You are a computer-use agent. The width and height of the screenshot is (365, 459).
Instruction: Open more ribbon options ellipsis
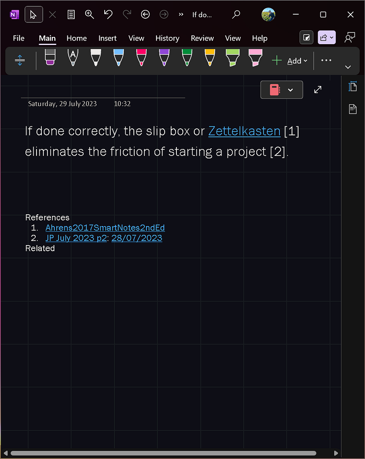click(326, 61)
